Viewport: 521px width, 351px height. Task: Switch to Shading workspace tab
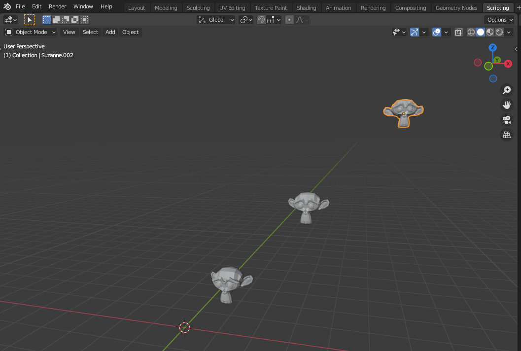[x=307, y=8]
